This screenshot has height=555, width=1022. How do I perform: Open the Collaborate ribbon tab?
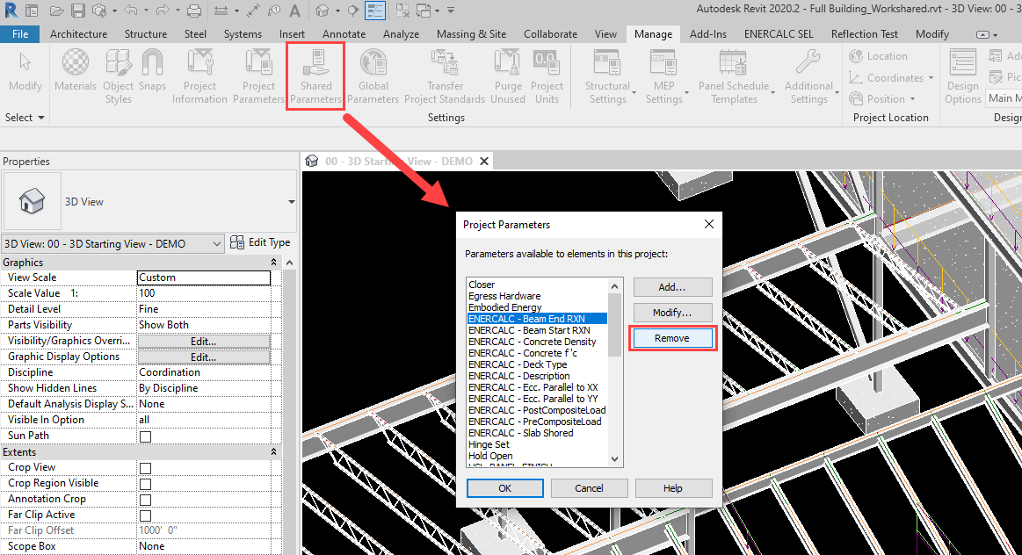coord(550,34)
